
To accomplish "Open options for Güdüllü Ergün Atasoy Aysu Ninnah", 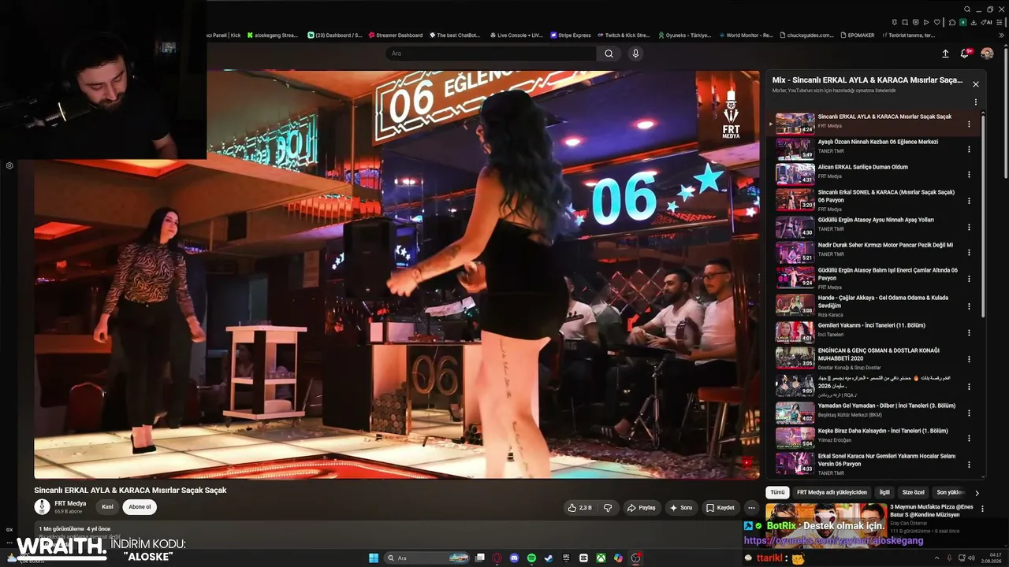I will (969, 228).
